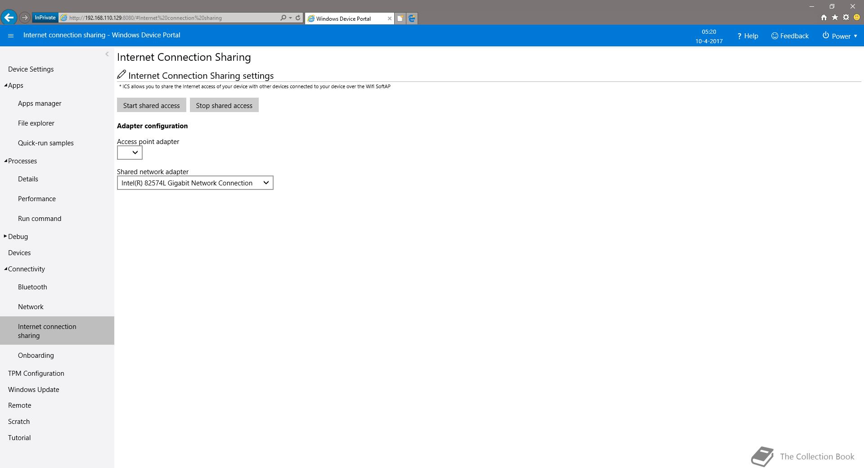Collapse the sidebar with the chevron arrow
This screenshot has height=468, width=864.
107,54
